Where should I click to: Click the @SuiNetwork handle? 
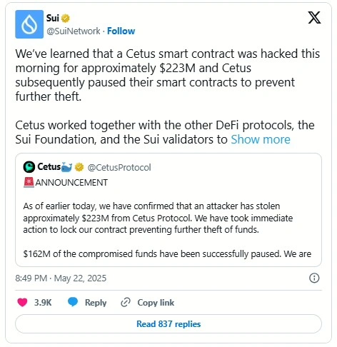coord(74,31)
